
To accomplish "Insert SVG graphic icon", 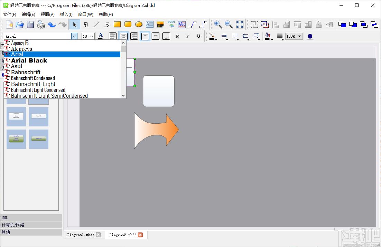I will point(171,24).
